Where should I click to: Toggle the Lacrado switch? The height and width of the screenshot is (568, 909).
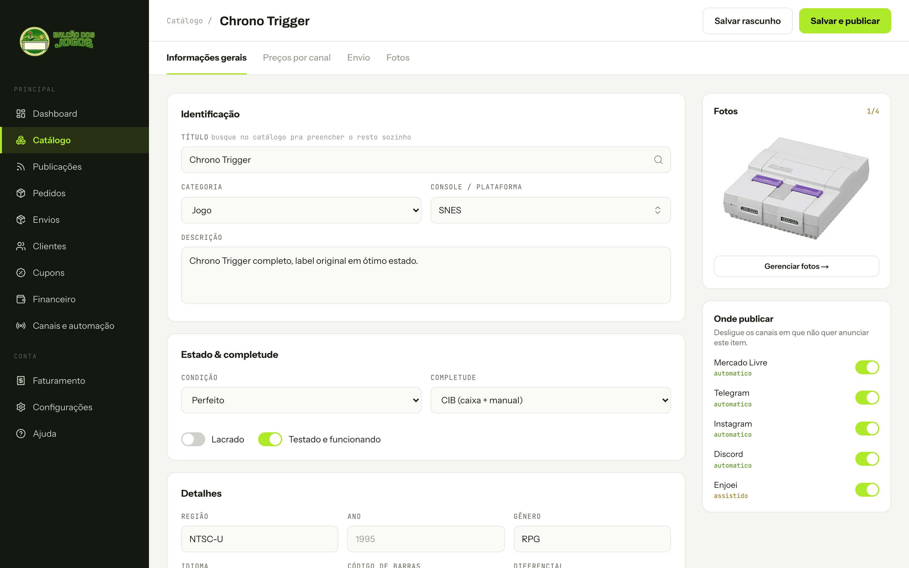point(193,439)
